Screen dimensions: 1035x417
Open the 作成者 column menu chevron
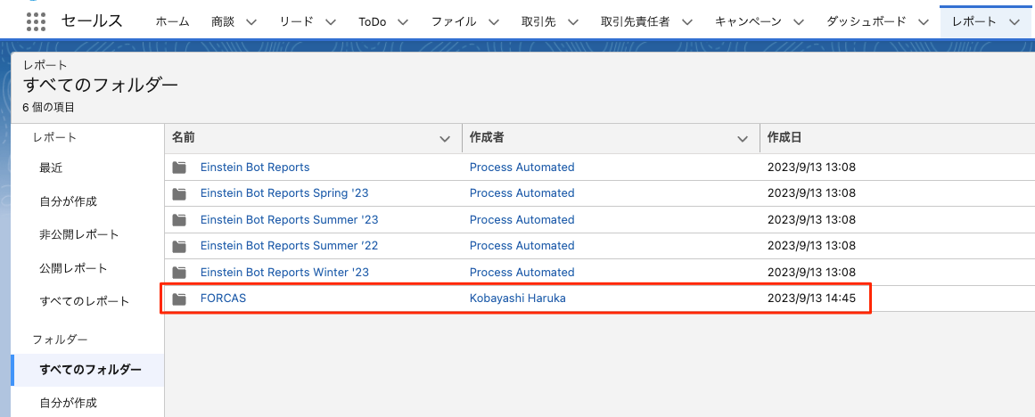click(743, 138)
